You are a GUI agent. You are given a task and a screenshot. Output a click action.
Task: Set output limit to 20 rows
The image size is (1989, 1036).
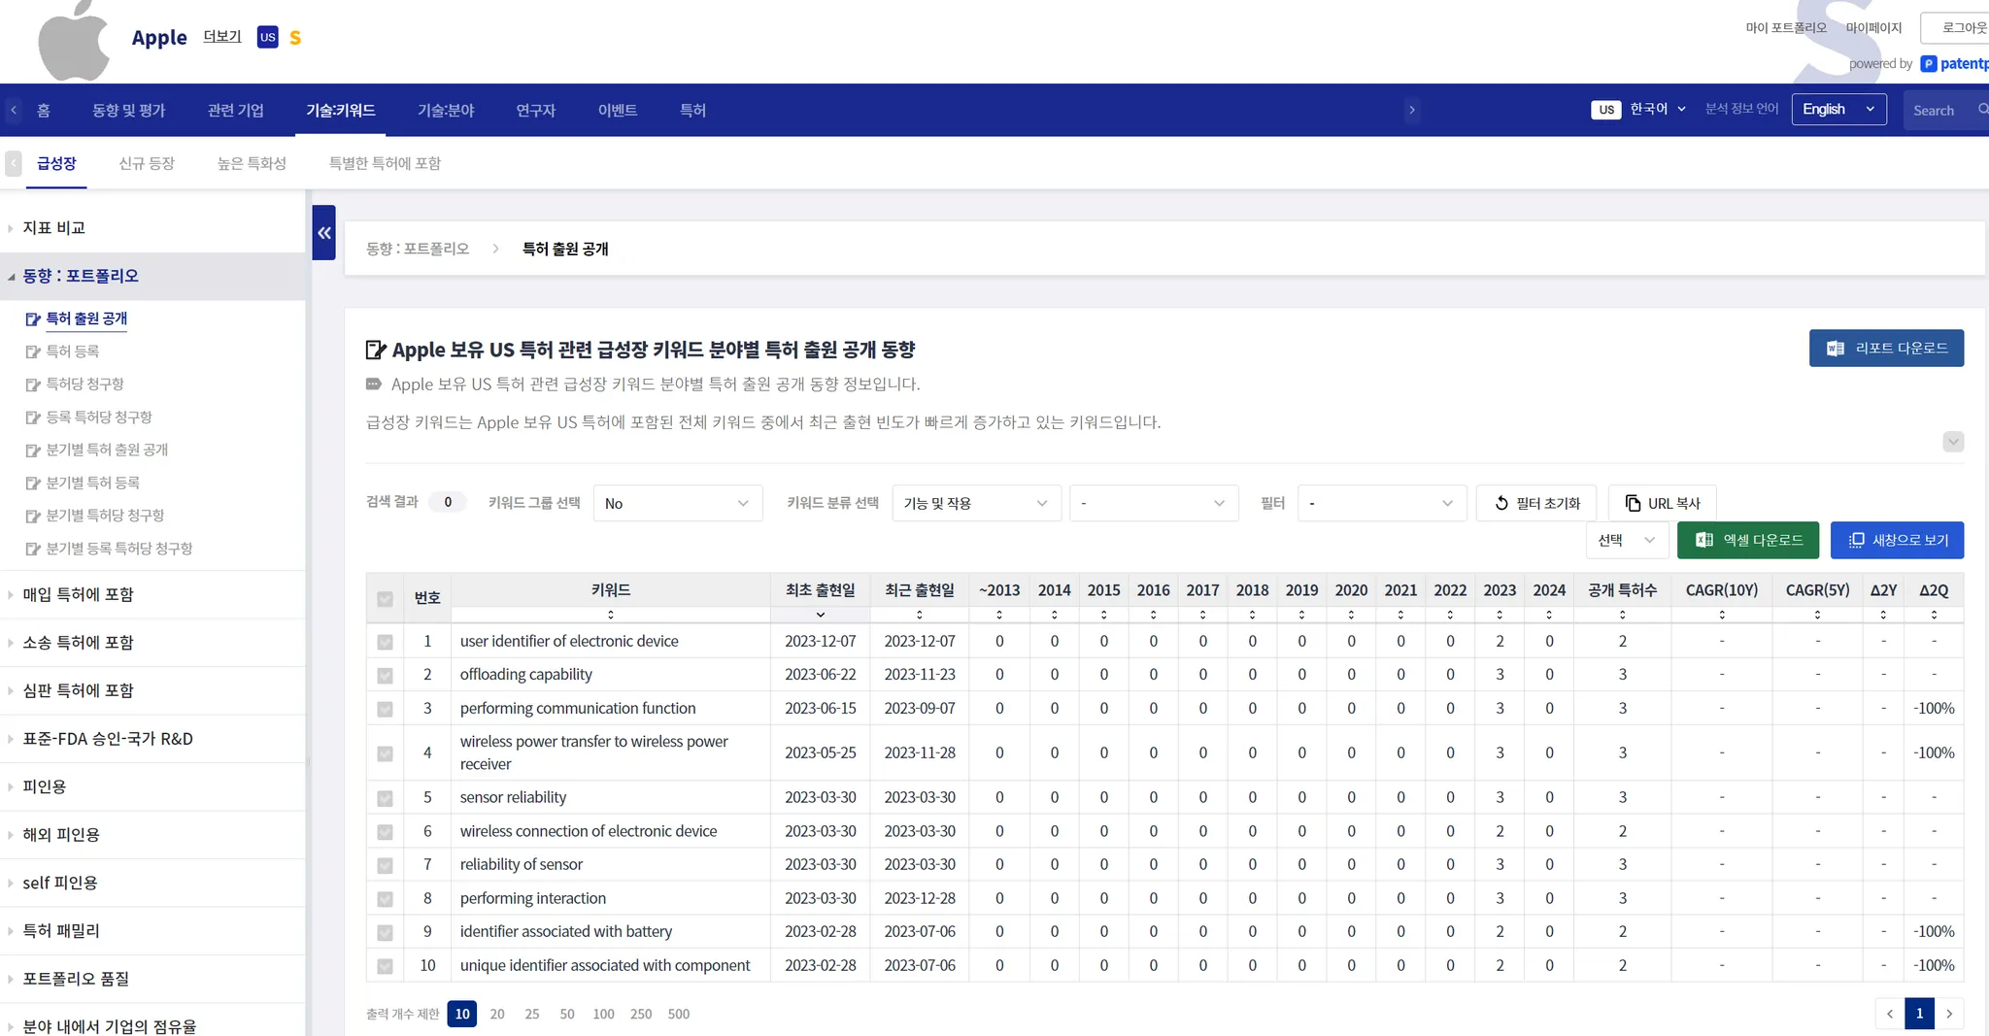click(x=497, y=1014)
